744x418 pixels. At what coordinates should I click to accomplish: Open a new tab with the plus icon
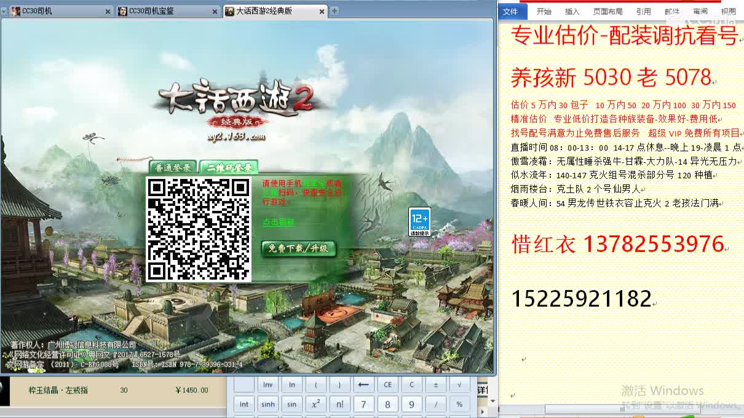334,10
